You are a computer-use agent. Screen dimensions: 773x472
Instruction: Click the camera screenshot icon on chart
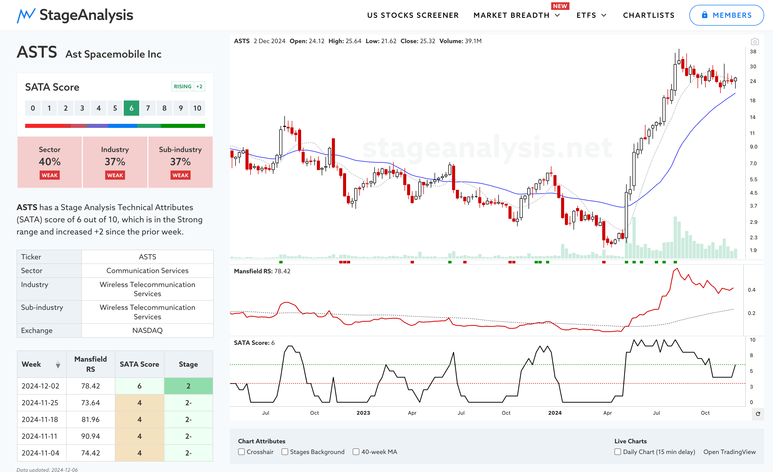tap(754, 42)
